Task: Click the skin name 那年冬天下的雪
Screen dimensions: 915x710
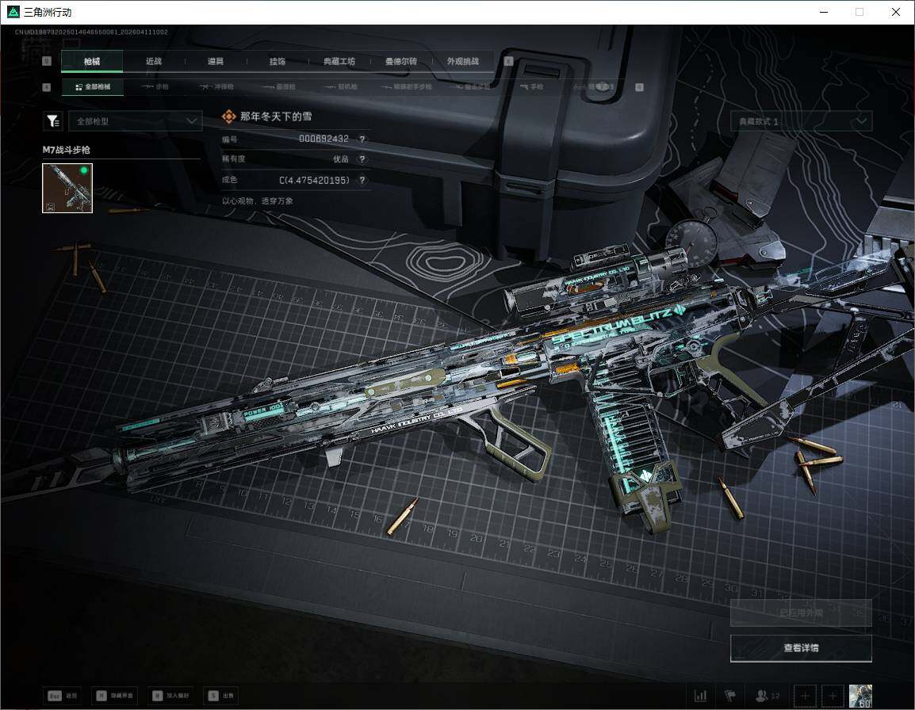Action: [x=276, y=116]
